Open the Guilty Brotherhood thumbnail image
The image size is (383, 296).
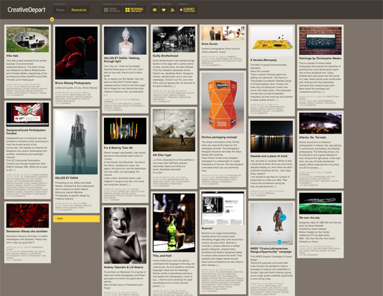coord(174,39)
